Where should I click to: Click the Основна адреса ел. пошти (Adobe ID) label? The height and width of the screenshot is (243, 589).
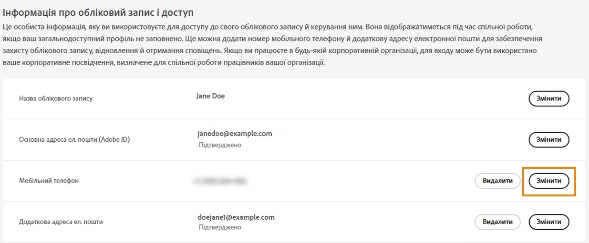pyautogui.click(x=74, y=140)
